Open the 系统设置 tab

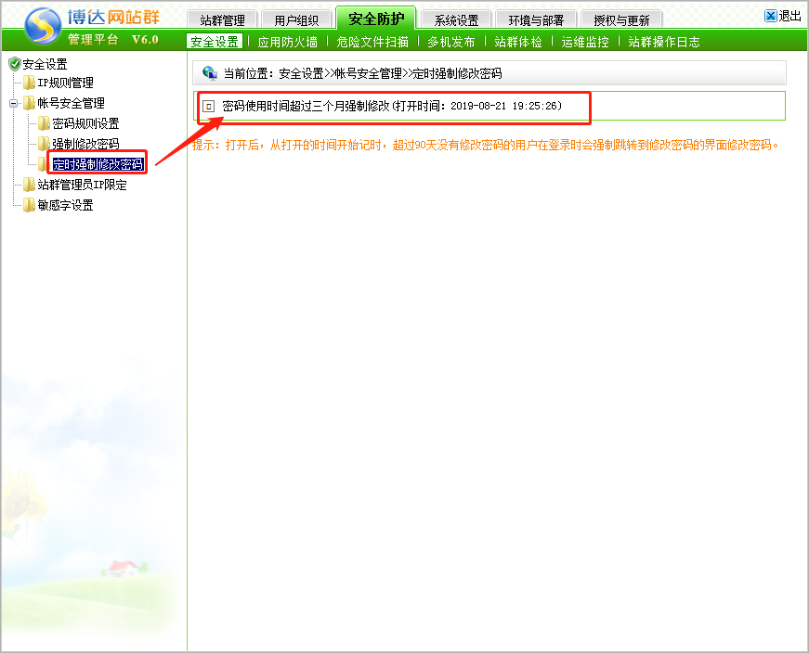pyautogui.click(x=456, y=20)
